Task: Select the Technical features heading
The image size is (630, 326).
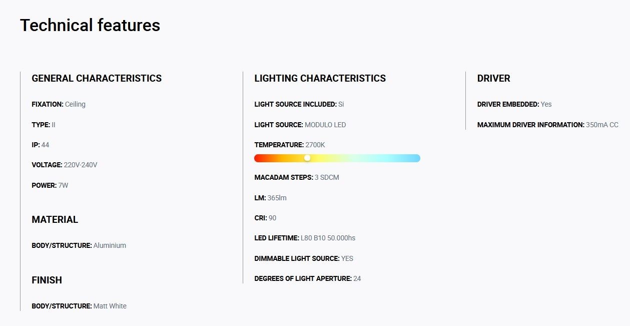Action: pyautogui.click(x=90, y=25)
